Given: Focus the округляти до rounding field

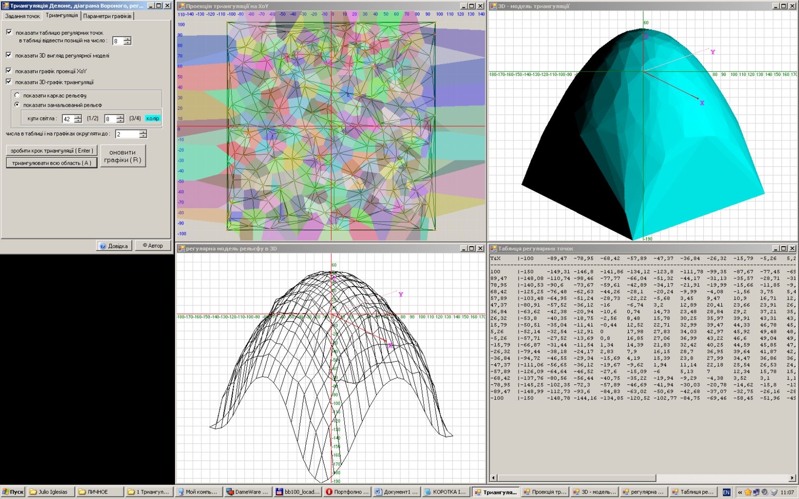Looking at the screenshot, I should click(x=127, y=134).
